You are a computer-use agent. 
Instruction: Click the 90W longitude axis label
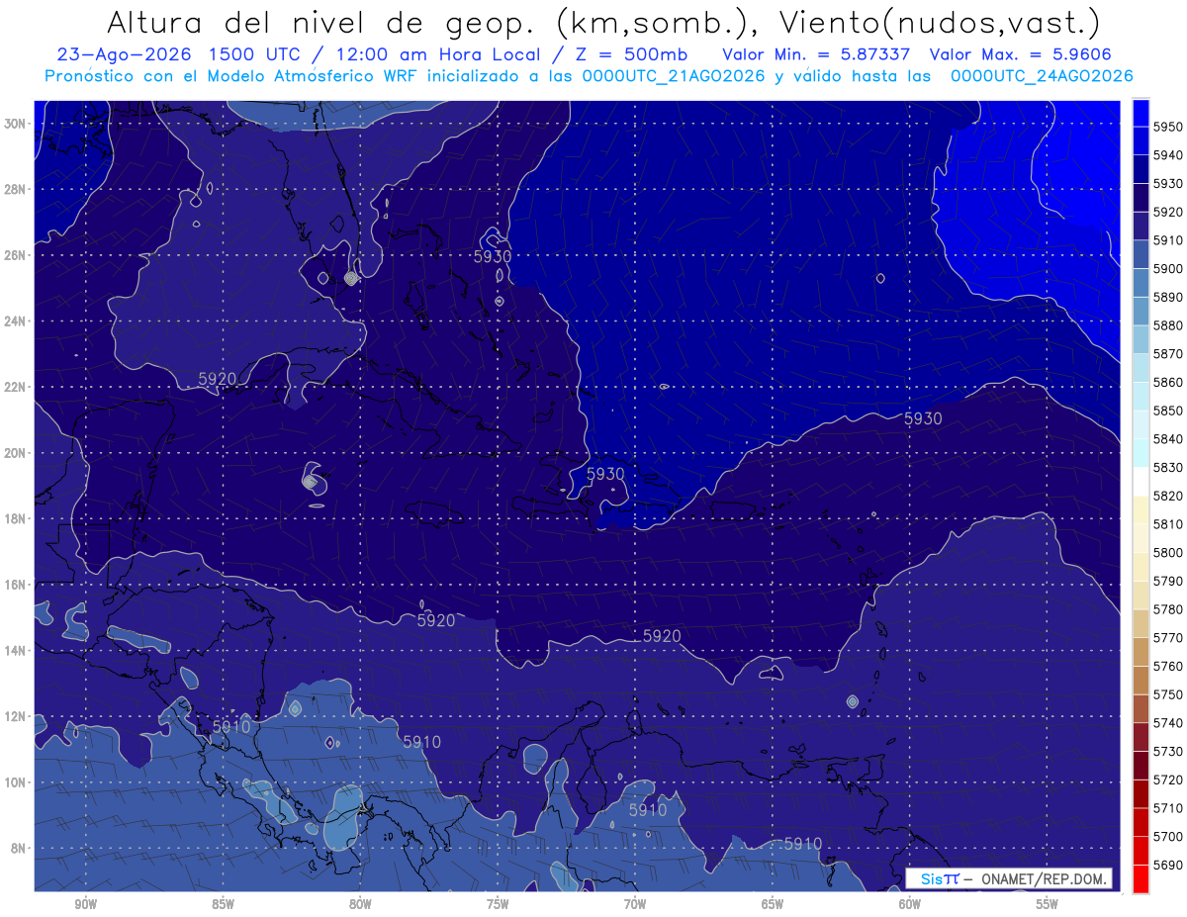click(85, 905)
